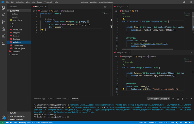Open Cat.java in explorer
194x124 pixels.
coord(19,36)
